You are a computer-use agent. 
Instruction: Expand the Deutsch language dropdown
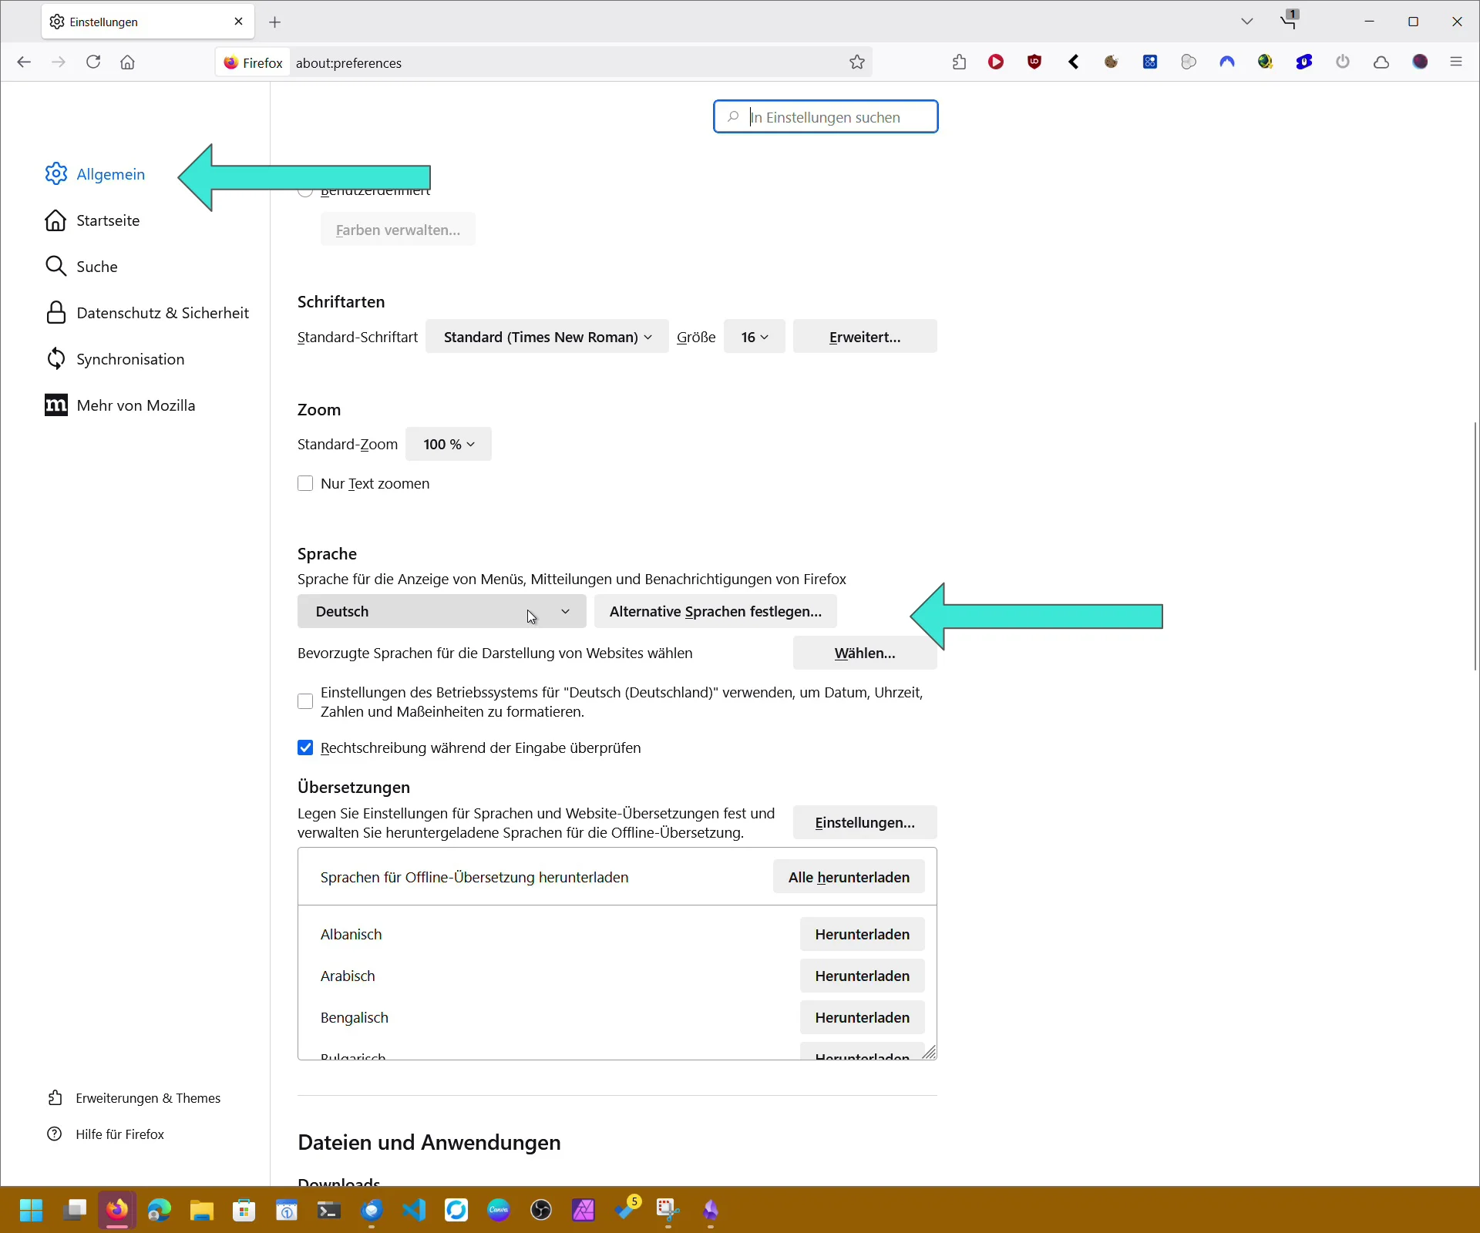click(442, 611)
